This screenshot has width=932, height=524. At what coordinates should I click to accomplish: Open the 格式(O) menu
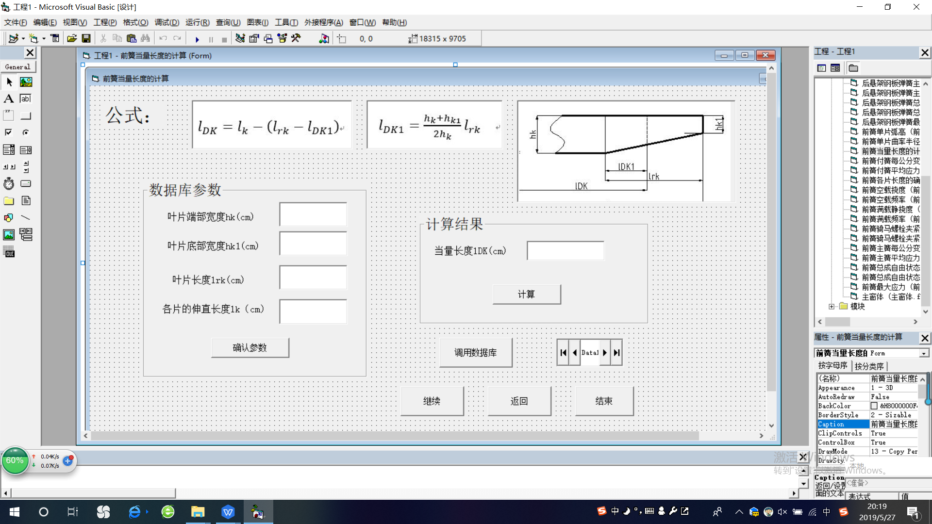coord(135,22)
